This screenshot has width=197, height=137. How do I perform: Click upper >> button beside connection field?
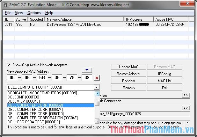(186, 95)
